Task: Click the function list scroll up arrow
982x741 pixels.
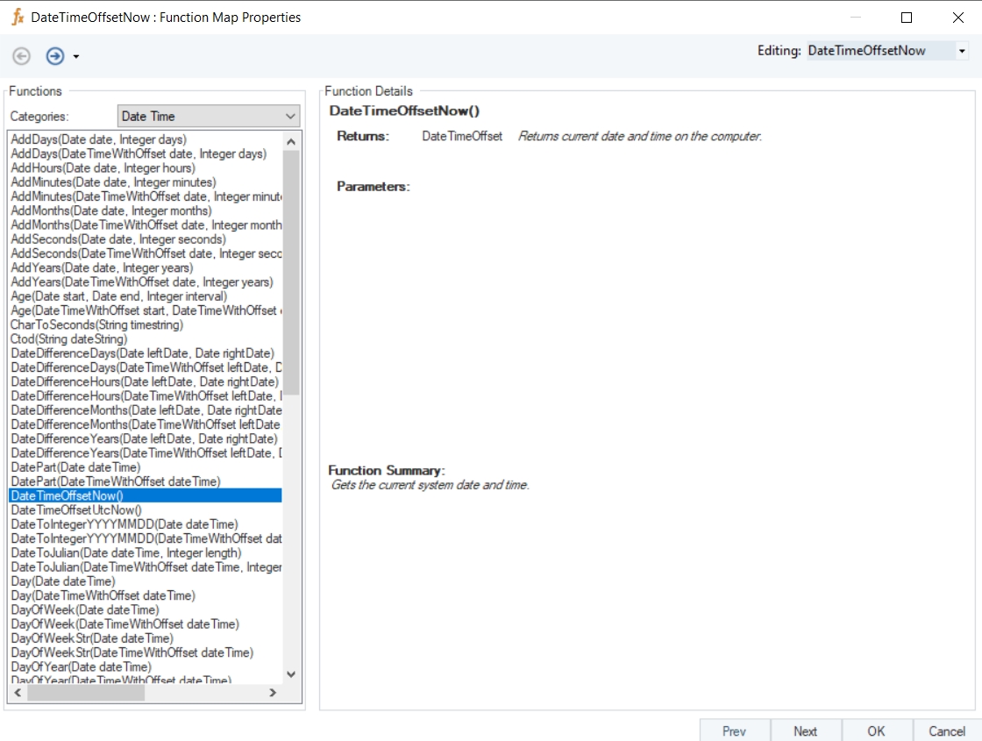Action: (290, 141)
